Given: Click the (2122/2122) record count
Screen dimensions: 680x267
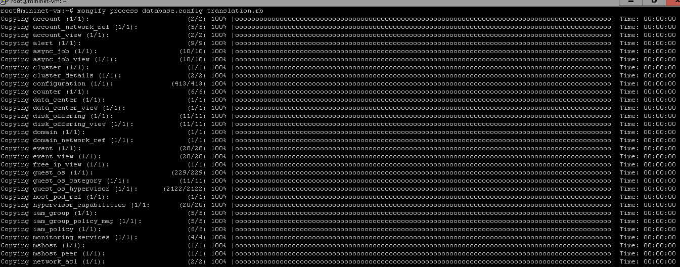Looking at the screenshot, I should click(185, 189).
